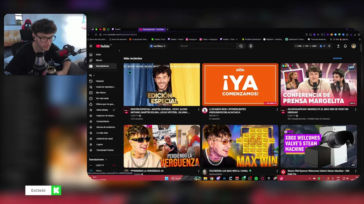Open the ¡Ya Comenzamos! live thumbnail

pyautogui.click(x=240, y=84)
